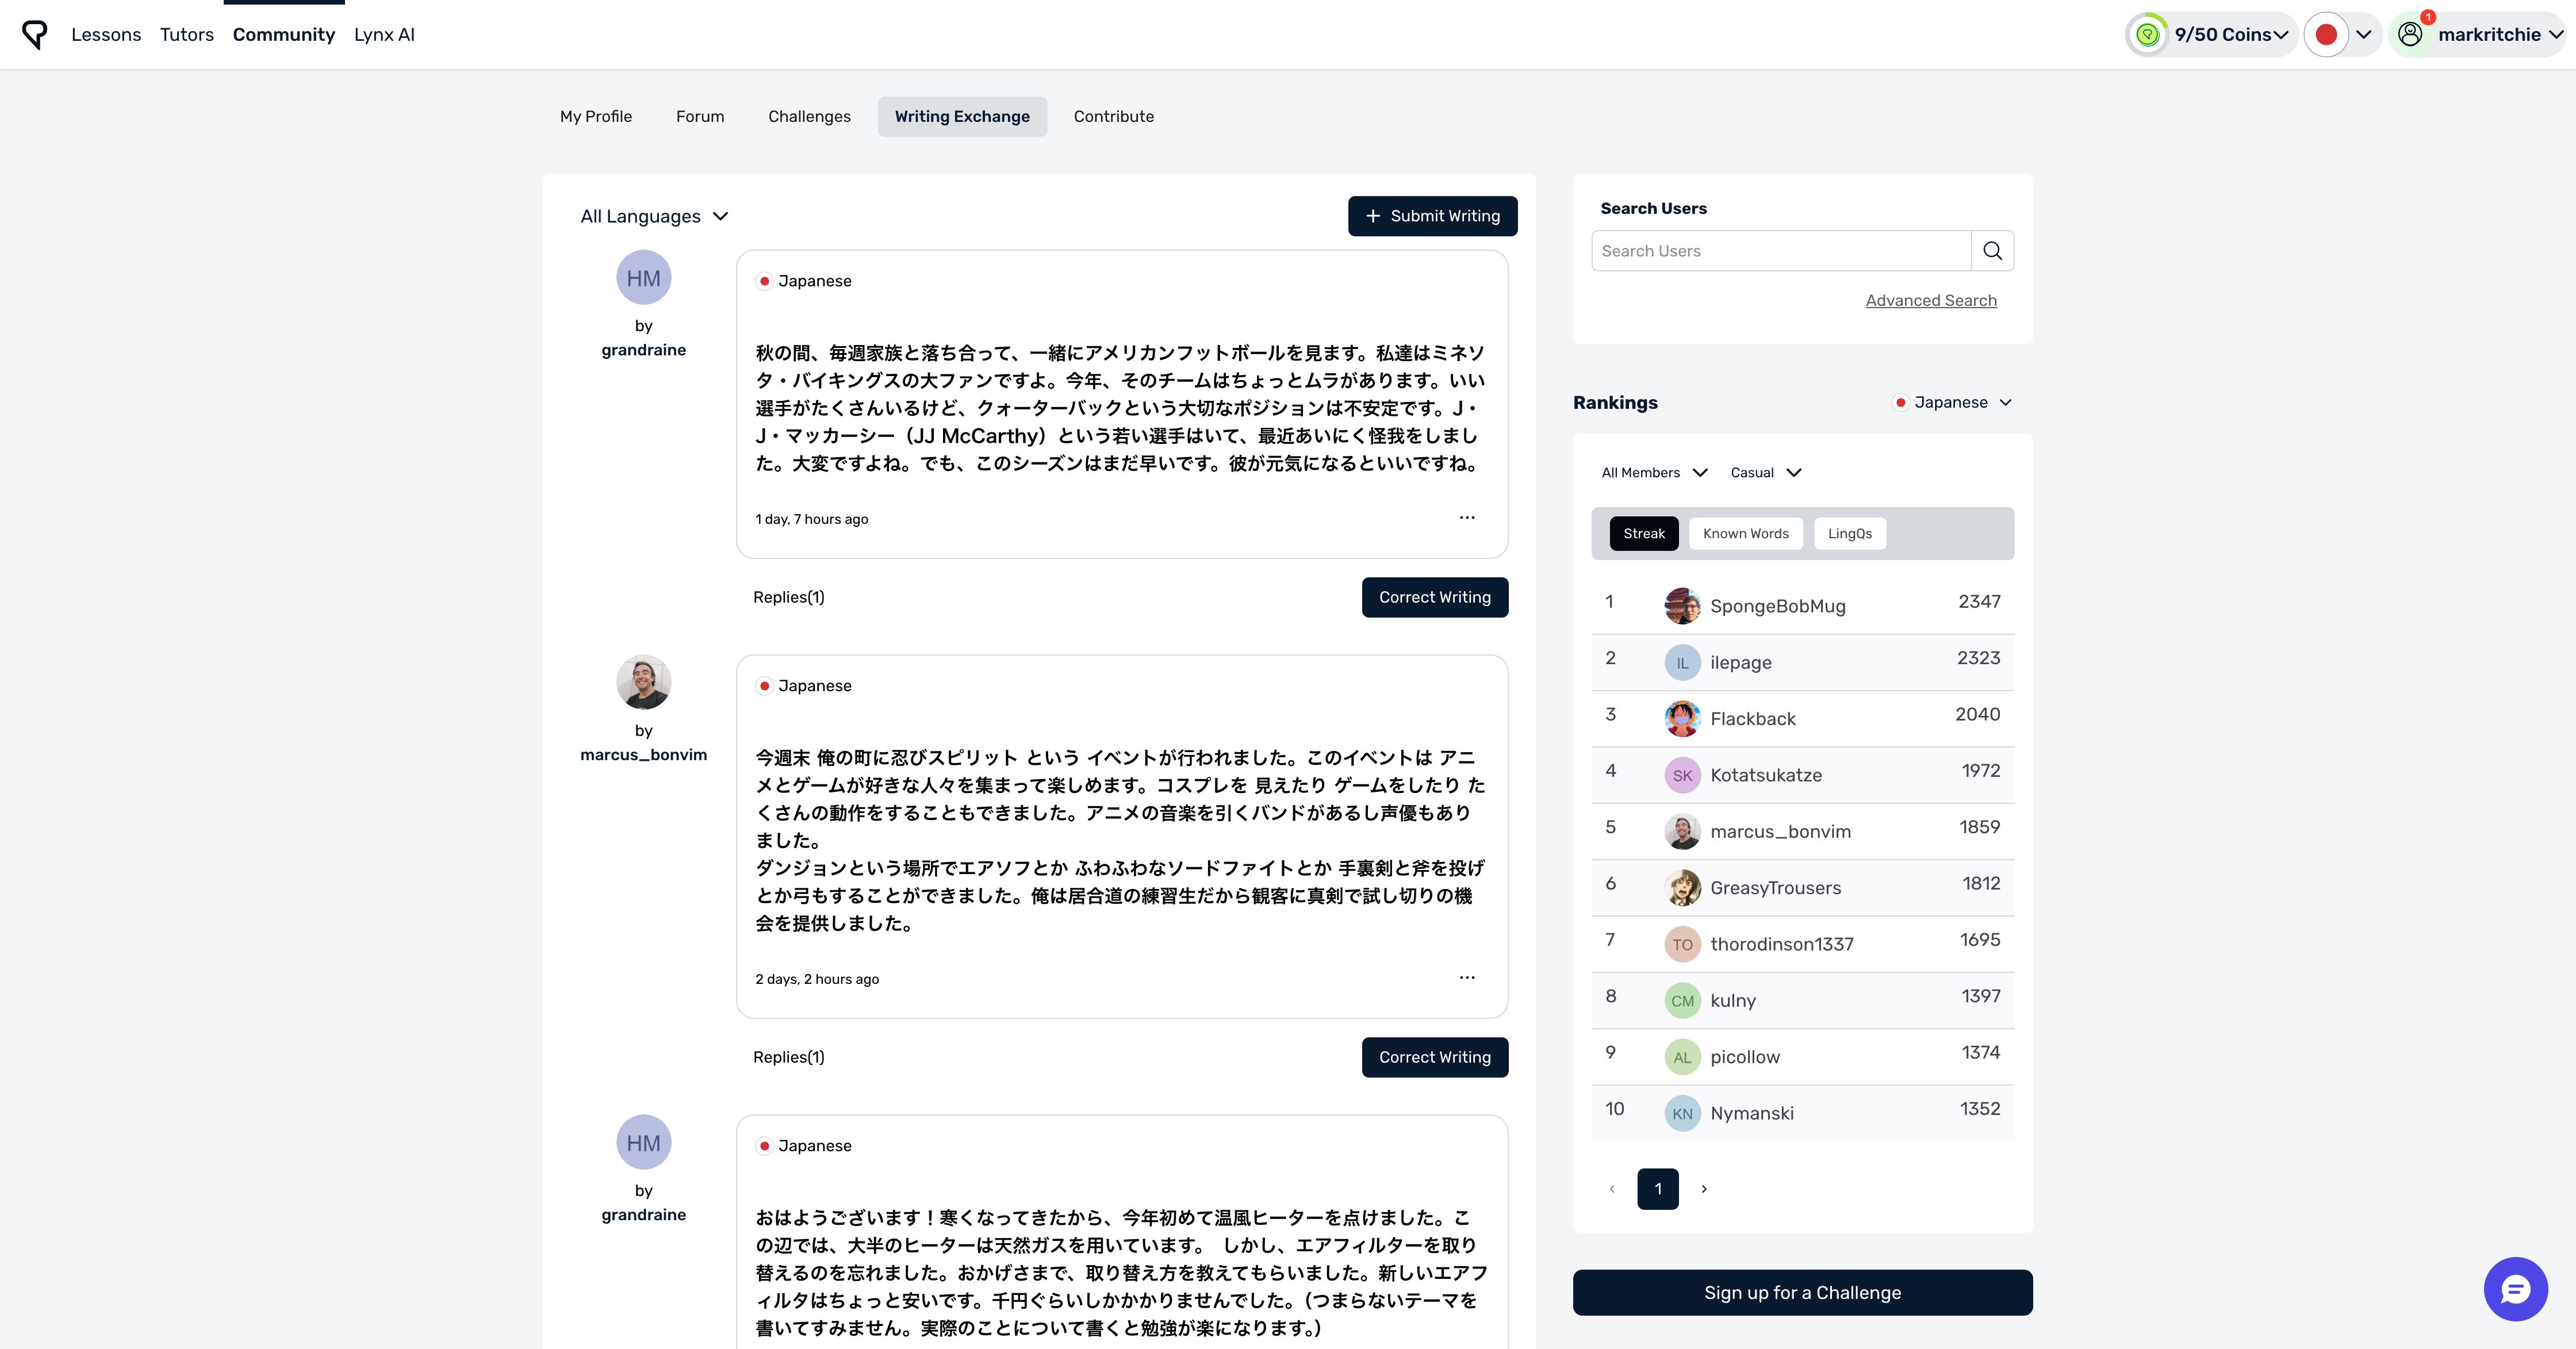Open the ellipsis menu on marcus_bonvim's post
Image resolution: width=2576 pixels, height=1349 pixels.
click(x=1467, y=978)
